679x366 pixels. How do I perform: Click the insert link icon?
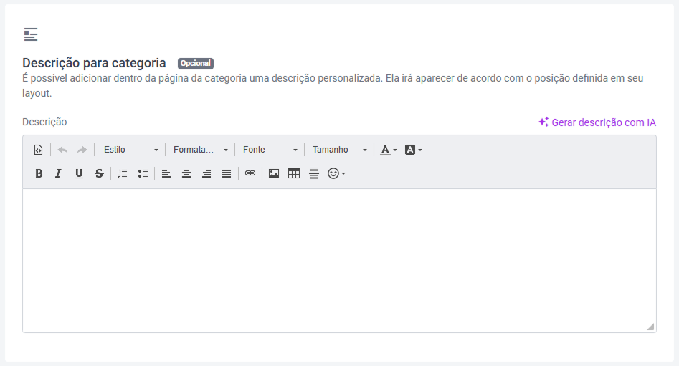pyautogui.click(x=250, y=173)
